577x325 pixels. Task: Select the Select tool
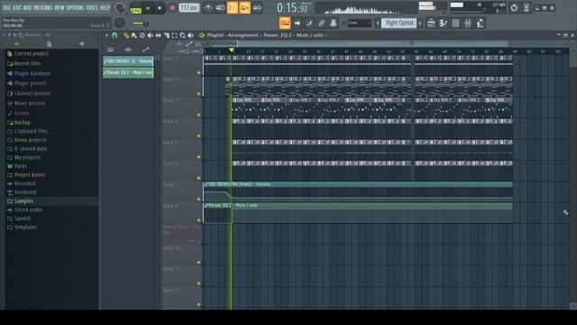click(x=174, y=35)
